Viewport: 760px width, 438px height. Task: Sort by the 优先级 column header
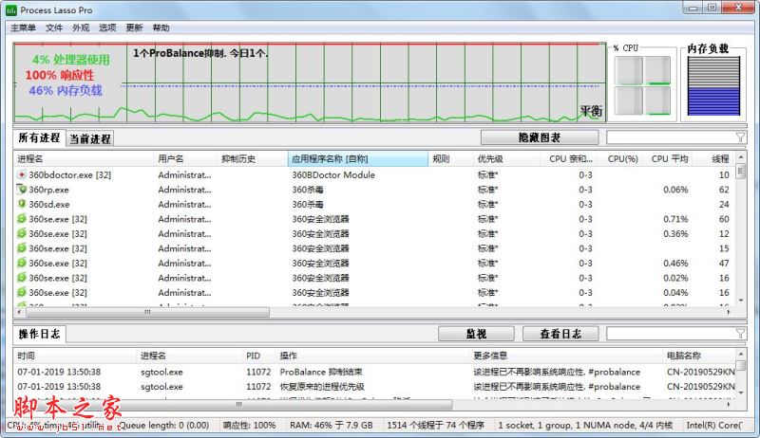point(506,158)
